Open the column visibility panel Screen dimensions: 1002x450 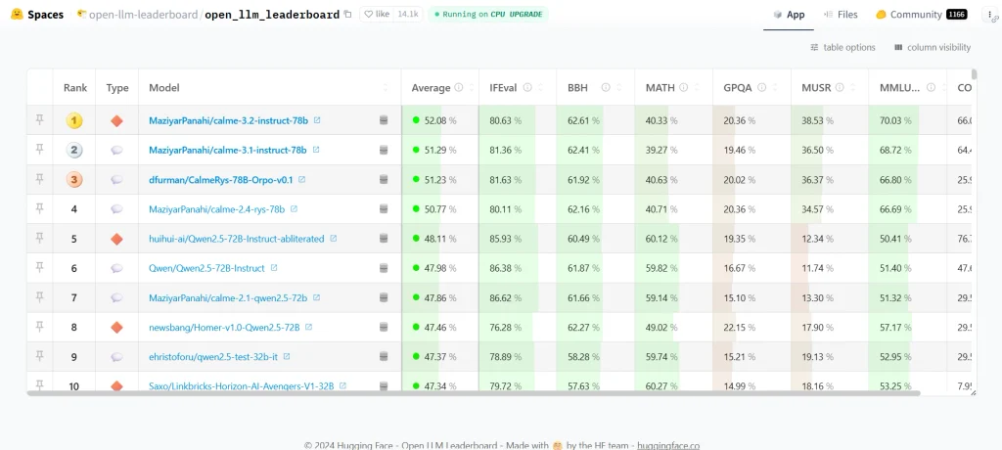[x=933, y=47]
